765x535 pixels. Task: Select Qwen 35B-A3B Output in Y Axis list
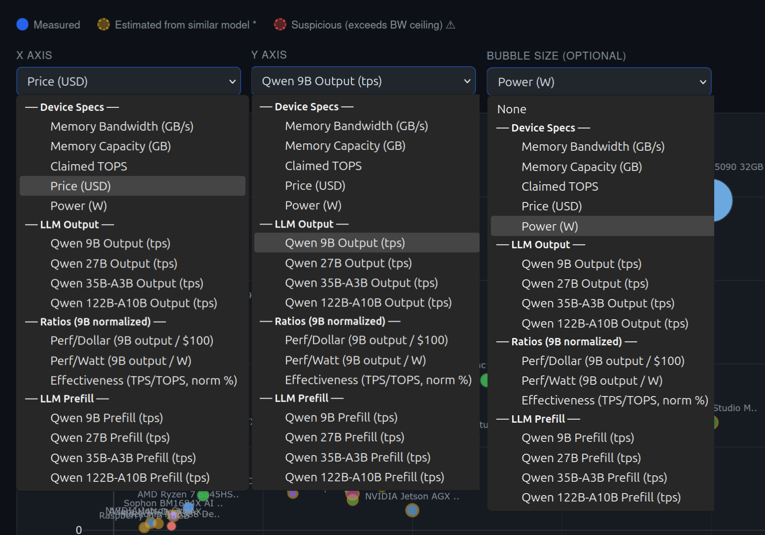click(x=361, y=283)
